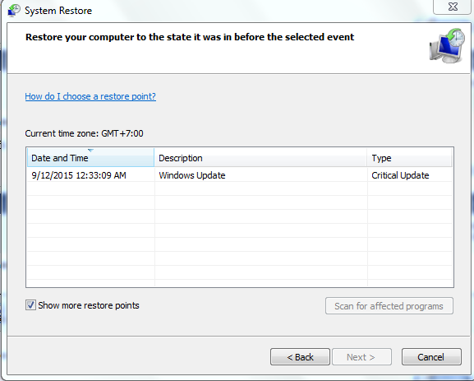
Task: Click the Current time zone GMT+7:00 text
Action: (84, 133)
